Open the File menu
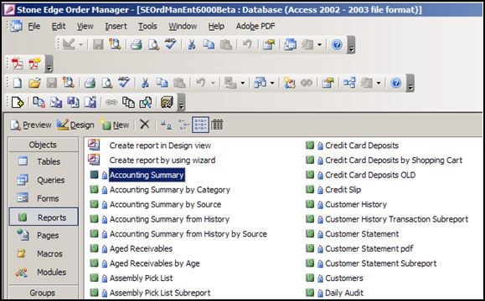 tap(34, 26)
